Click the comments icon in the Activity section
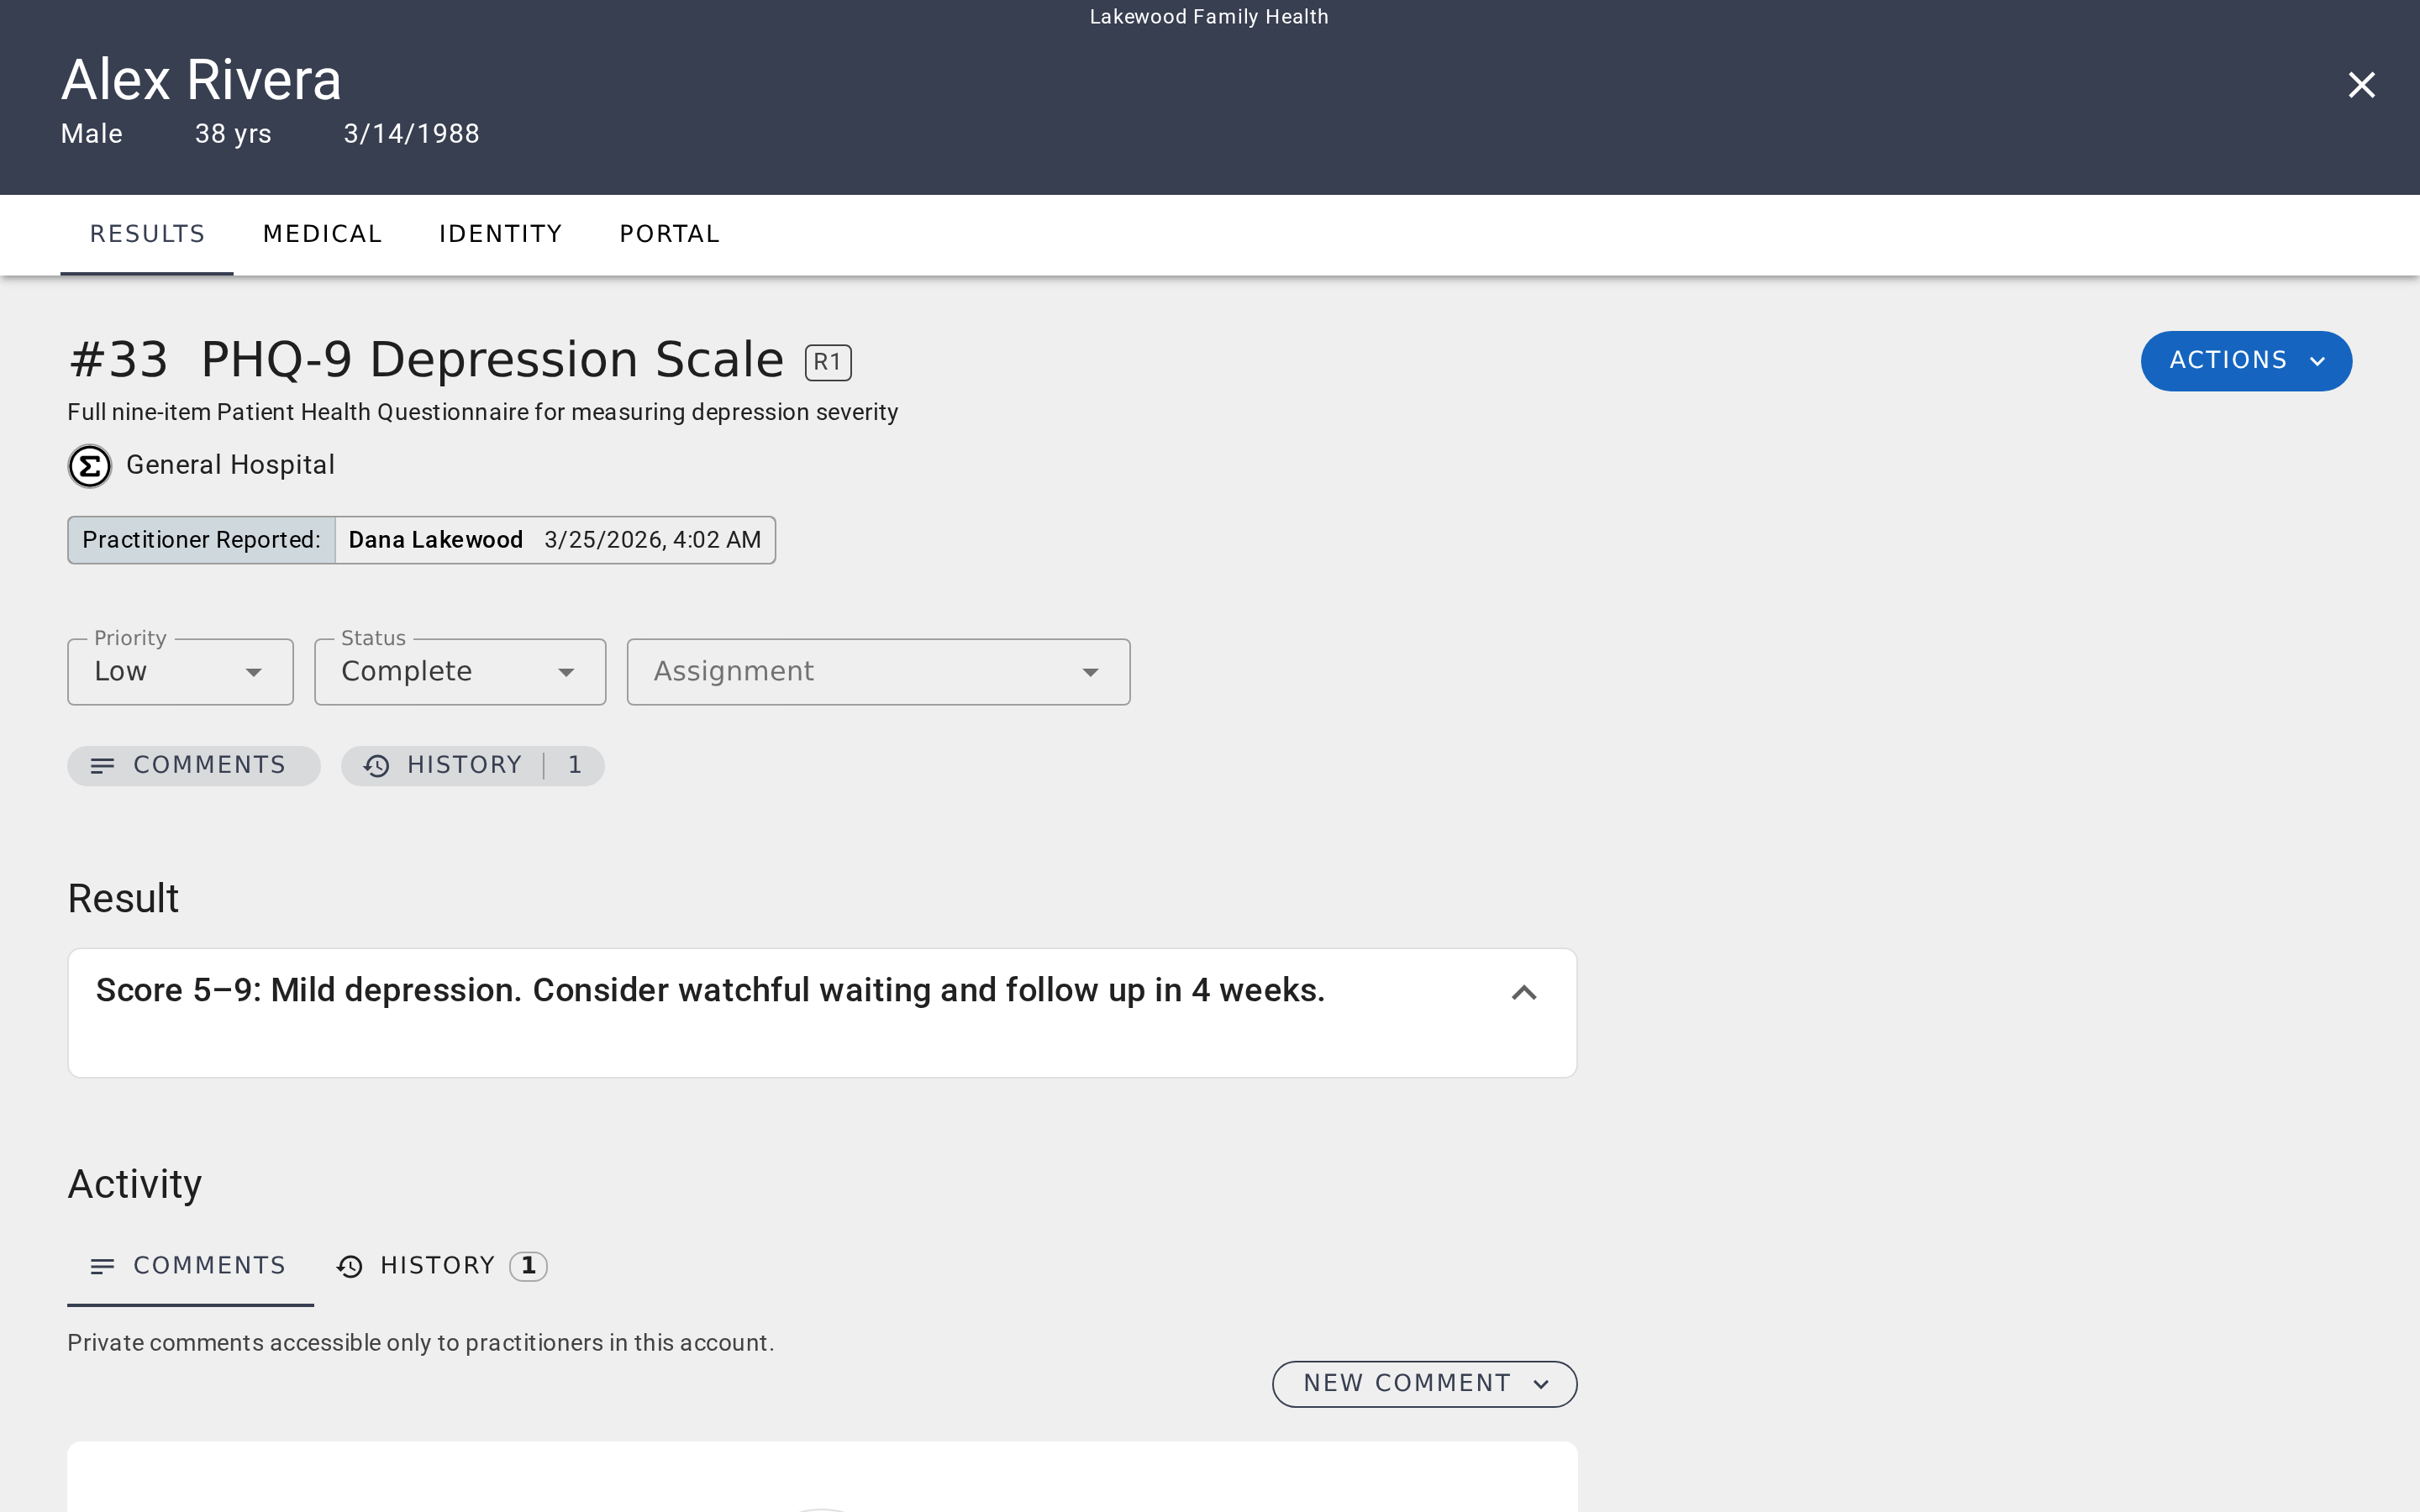The height and width of the screenshot is (1512, 2420). (103, 1265)
